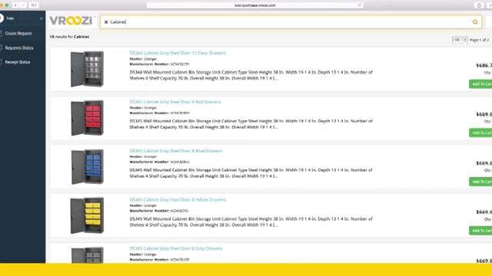Click the search magnifier icon
492x276 pixels.
[475, 22]
